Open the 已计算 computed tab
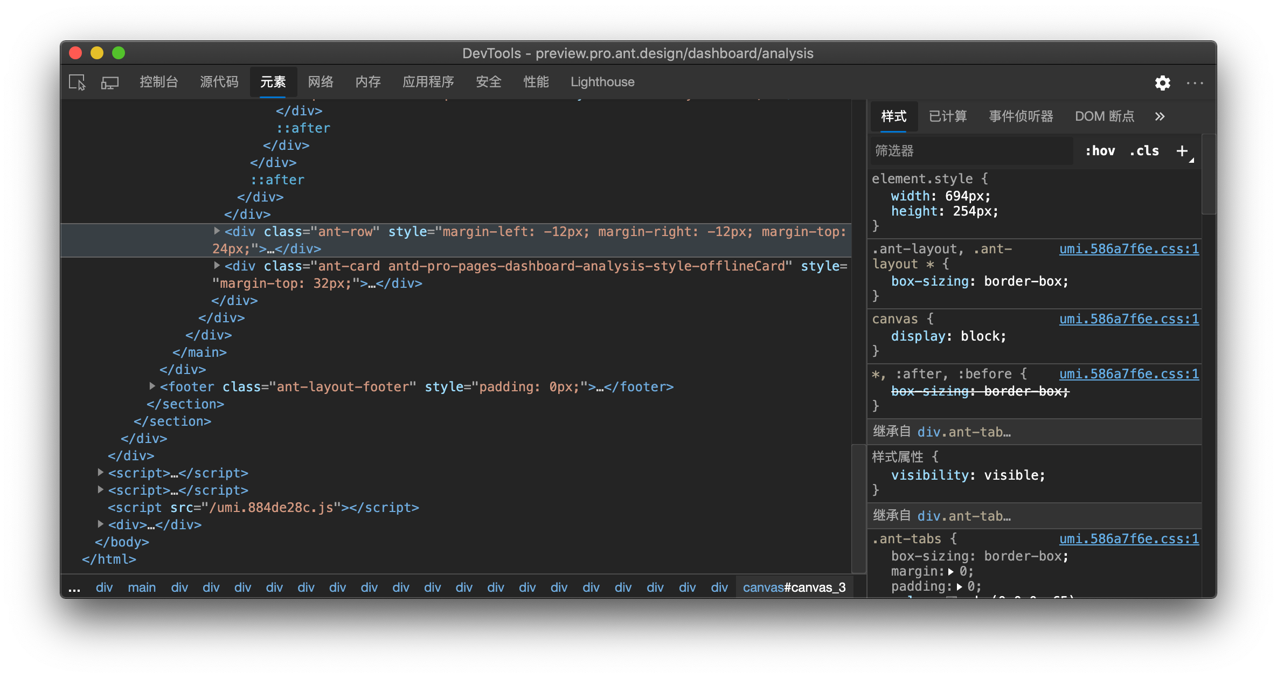This screenshot has height=678, width=1277. (948, 116)
